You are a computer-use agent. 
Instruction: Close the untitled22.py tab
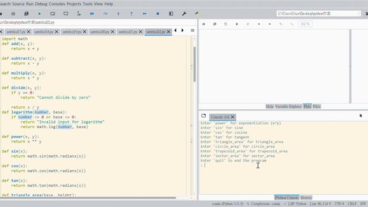[x=168, y=32]
